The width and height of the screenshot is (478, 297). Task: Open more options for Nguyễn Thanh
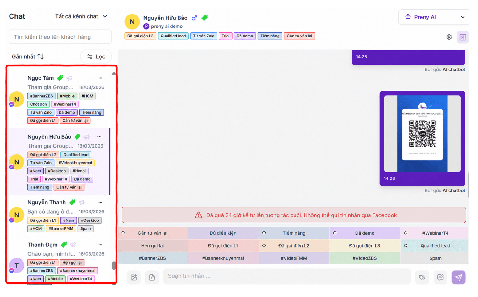click(100, 203)
